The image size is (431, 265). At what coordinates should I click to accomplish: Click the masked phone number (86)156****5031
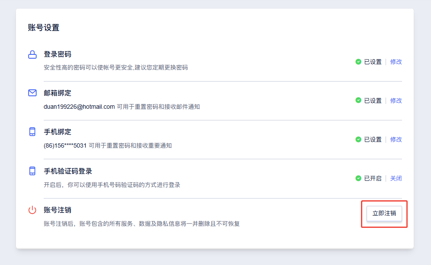point(65,145)
